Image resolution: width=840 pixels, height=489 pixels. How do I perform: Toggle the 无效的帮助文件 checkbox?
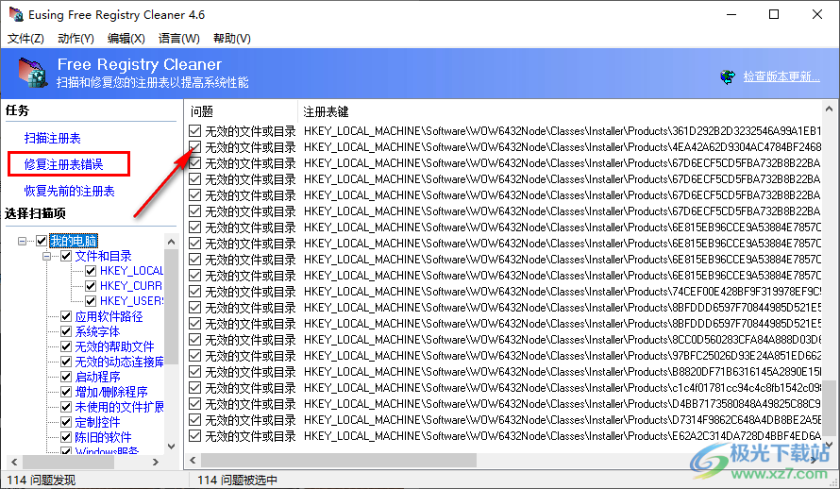pyautogui.click(x=66, y=346)
